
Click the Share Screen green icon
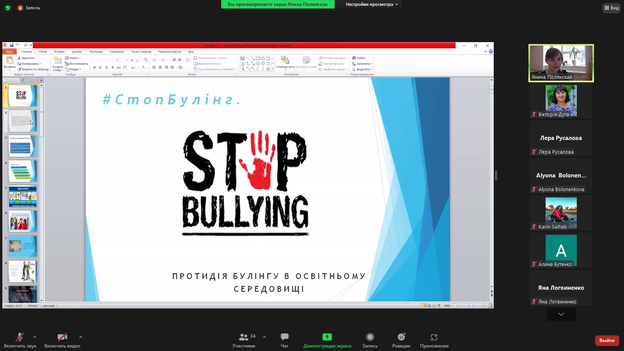click(327, 337)
